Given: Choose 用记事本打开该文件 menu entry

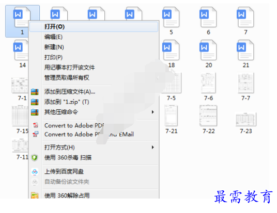Looking at the screenshot, I should (x=94, y=68).
